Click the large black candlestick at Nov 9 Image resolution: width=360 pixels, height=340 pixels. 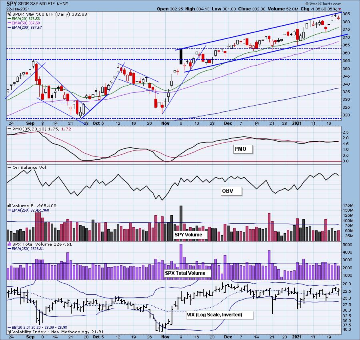[181, 57]
